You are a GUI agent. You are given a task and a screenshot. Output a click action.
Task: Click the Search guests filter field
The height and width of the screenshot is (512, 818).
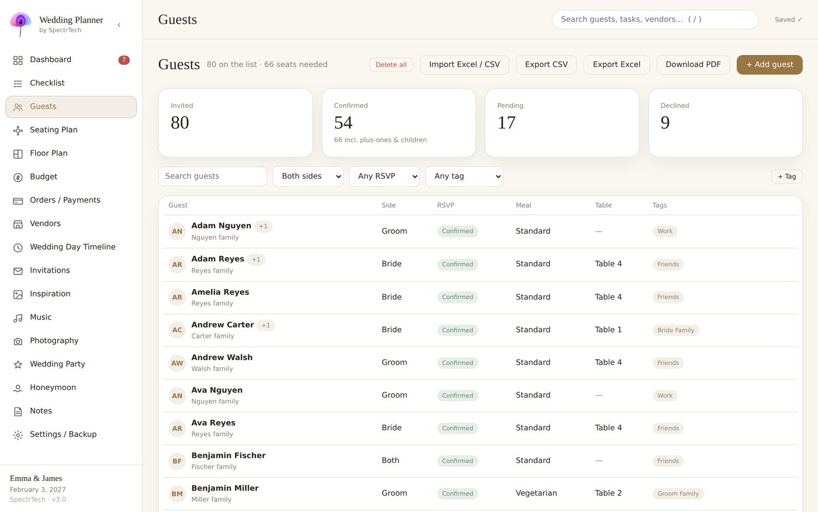pyautogui.click(x=213, y=176)
